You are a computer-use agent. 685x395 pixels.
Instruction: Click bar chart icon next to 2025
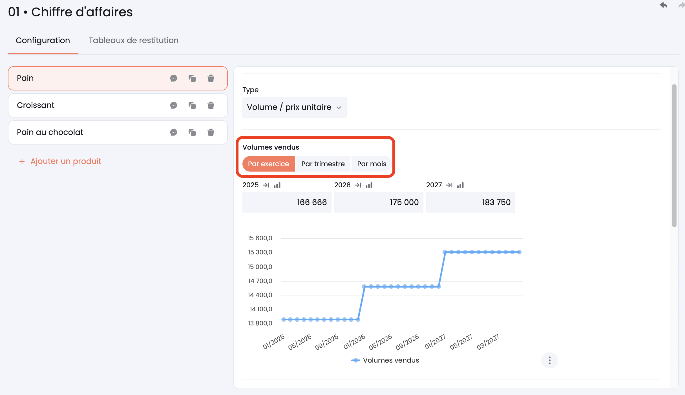277,185
